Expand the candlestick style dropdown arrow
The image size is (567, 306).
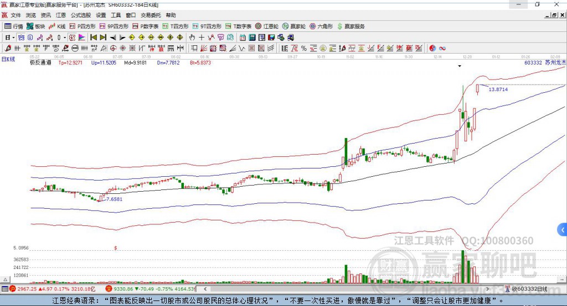pyautogui.click(x=65, y=38)
